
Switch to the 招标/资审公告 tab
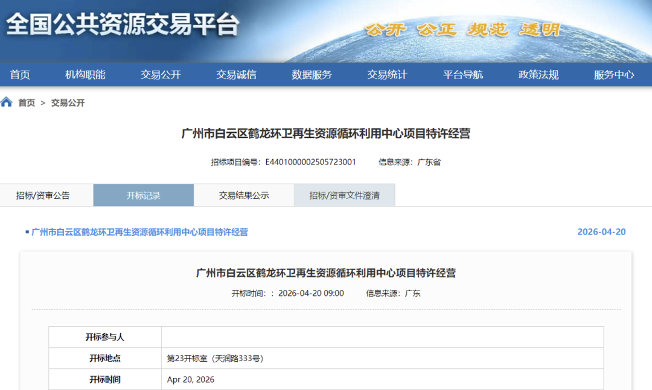43,195
